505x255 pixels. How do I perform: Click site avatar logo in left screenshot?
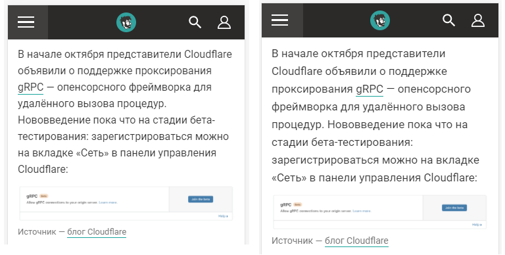click(126, 22)
